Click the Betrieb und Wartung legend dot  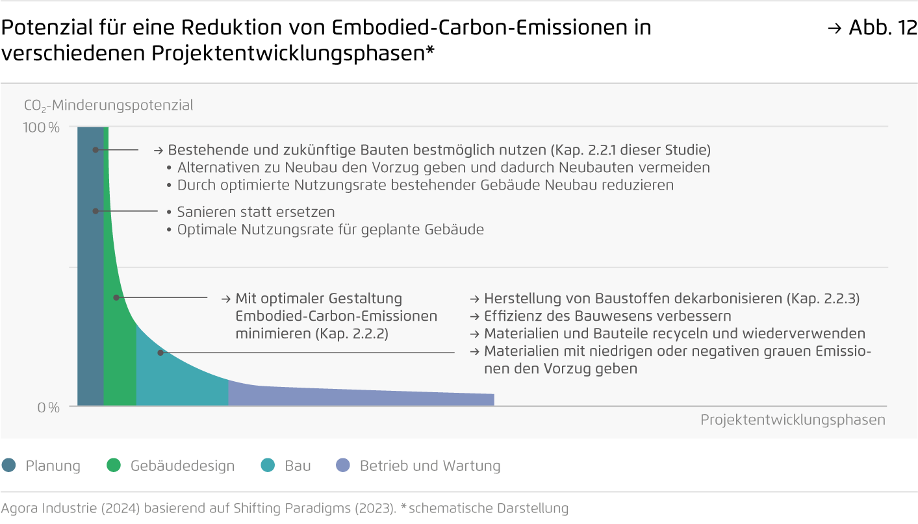point(343,465)
